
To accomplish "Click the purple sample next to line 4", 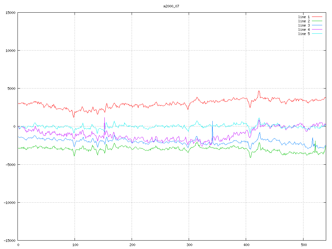I will point(317,30).
